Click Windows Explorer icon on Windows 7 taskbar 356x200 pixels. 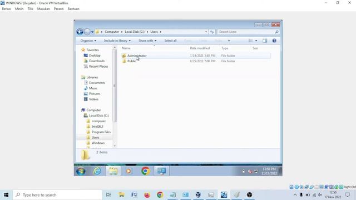113,171
